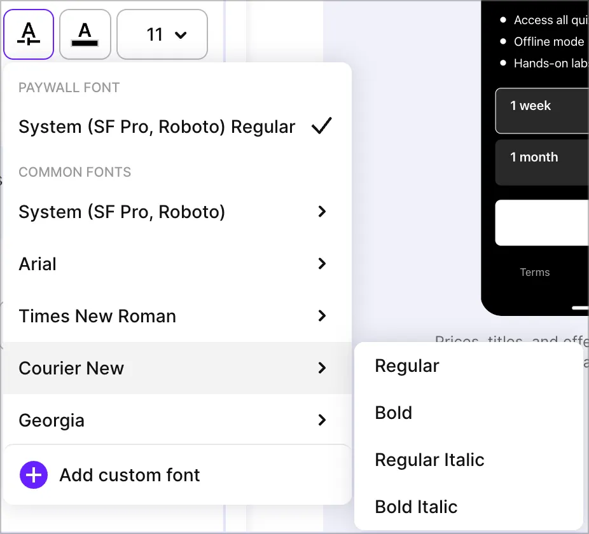Click the white purchase button in preview
The width and height of the screenshot is (589, 534).
pos(542,222)
